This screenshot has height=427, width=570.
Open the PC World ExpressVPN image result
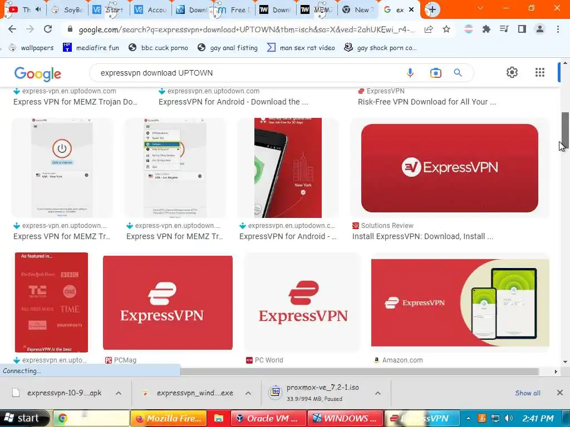(303, 302)
